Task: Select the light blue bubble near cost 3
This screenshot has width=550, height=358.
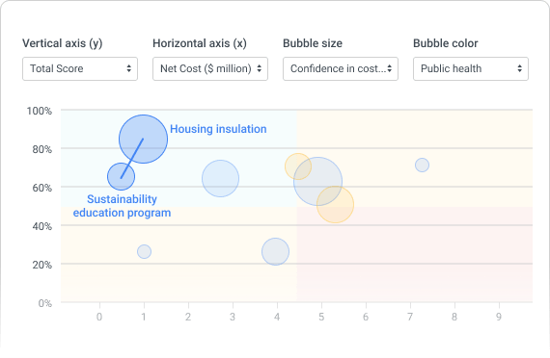Action: pos(220,178)
